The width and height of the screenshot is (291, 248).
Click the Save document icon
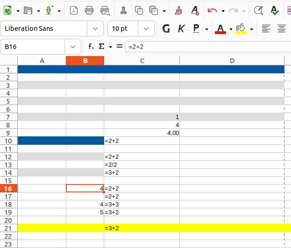tap(49, 10)
